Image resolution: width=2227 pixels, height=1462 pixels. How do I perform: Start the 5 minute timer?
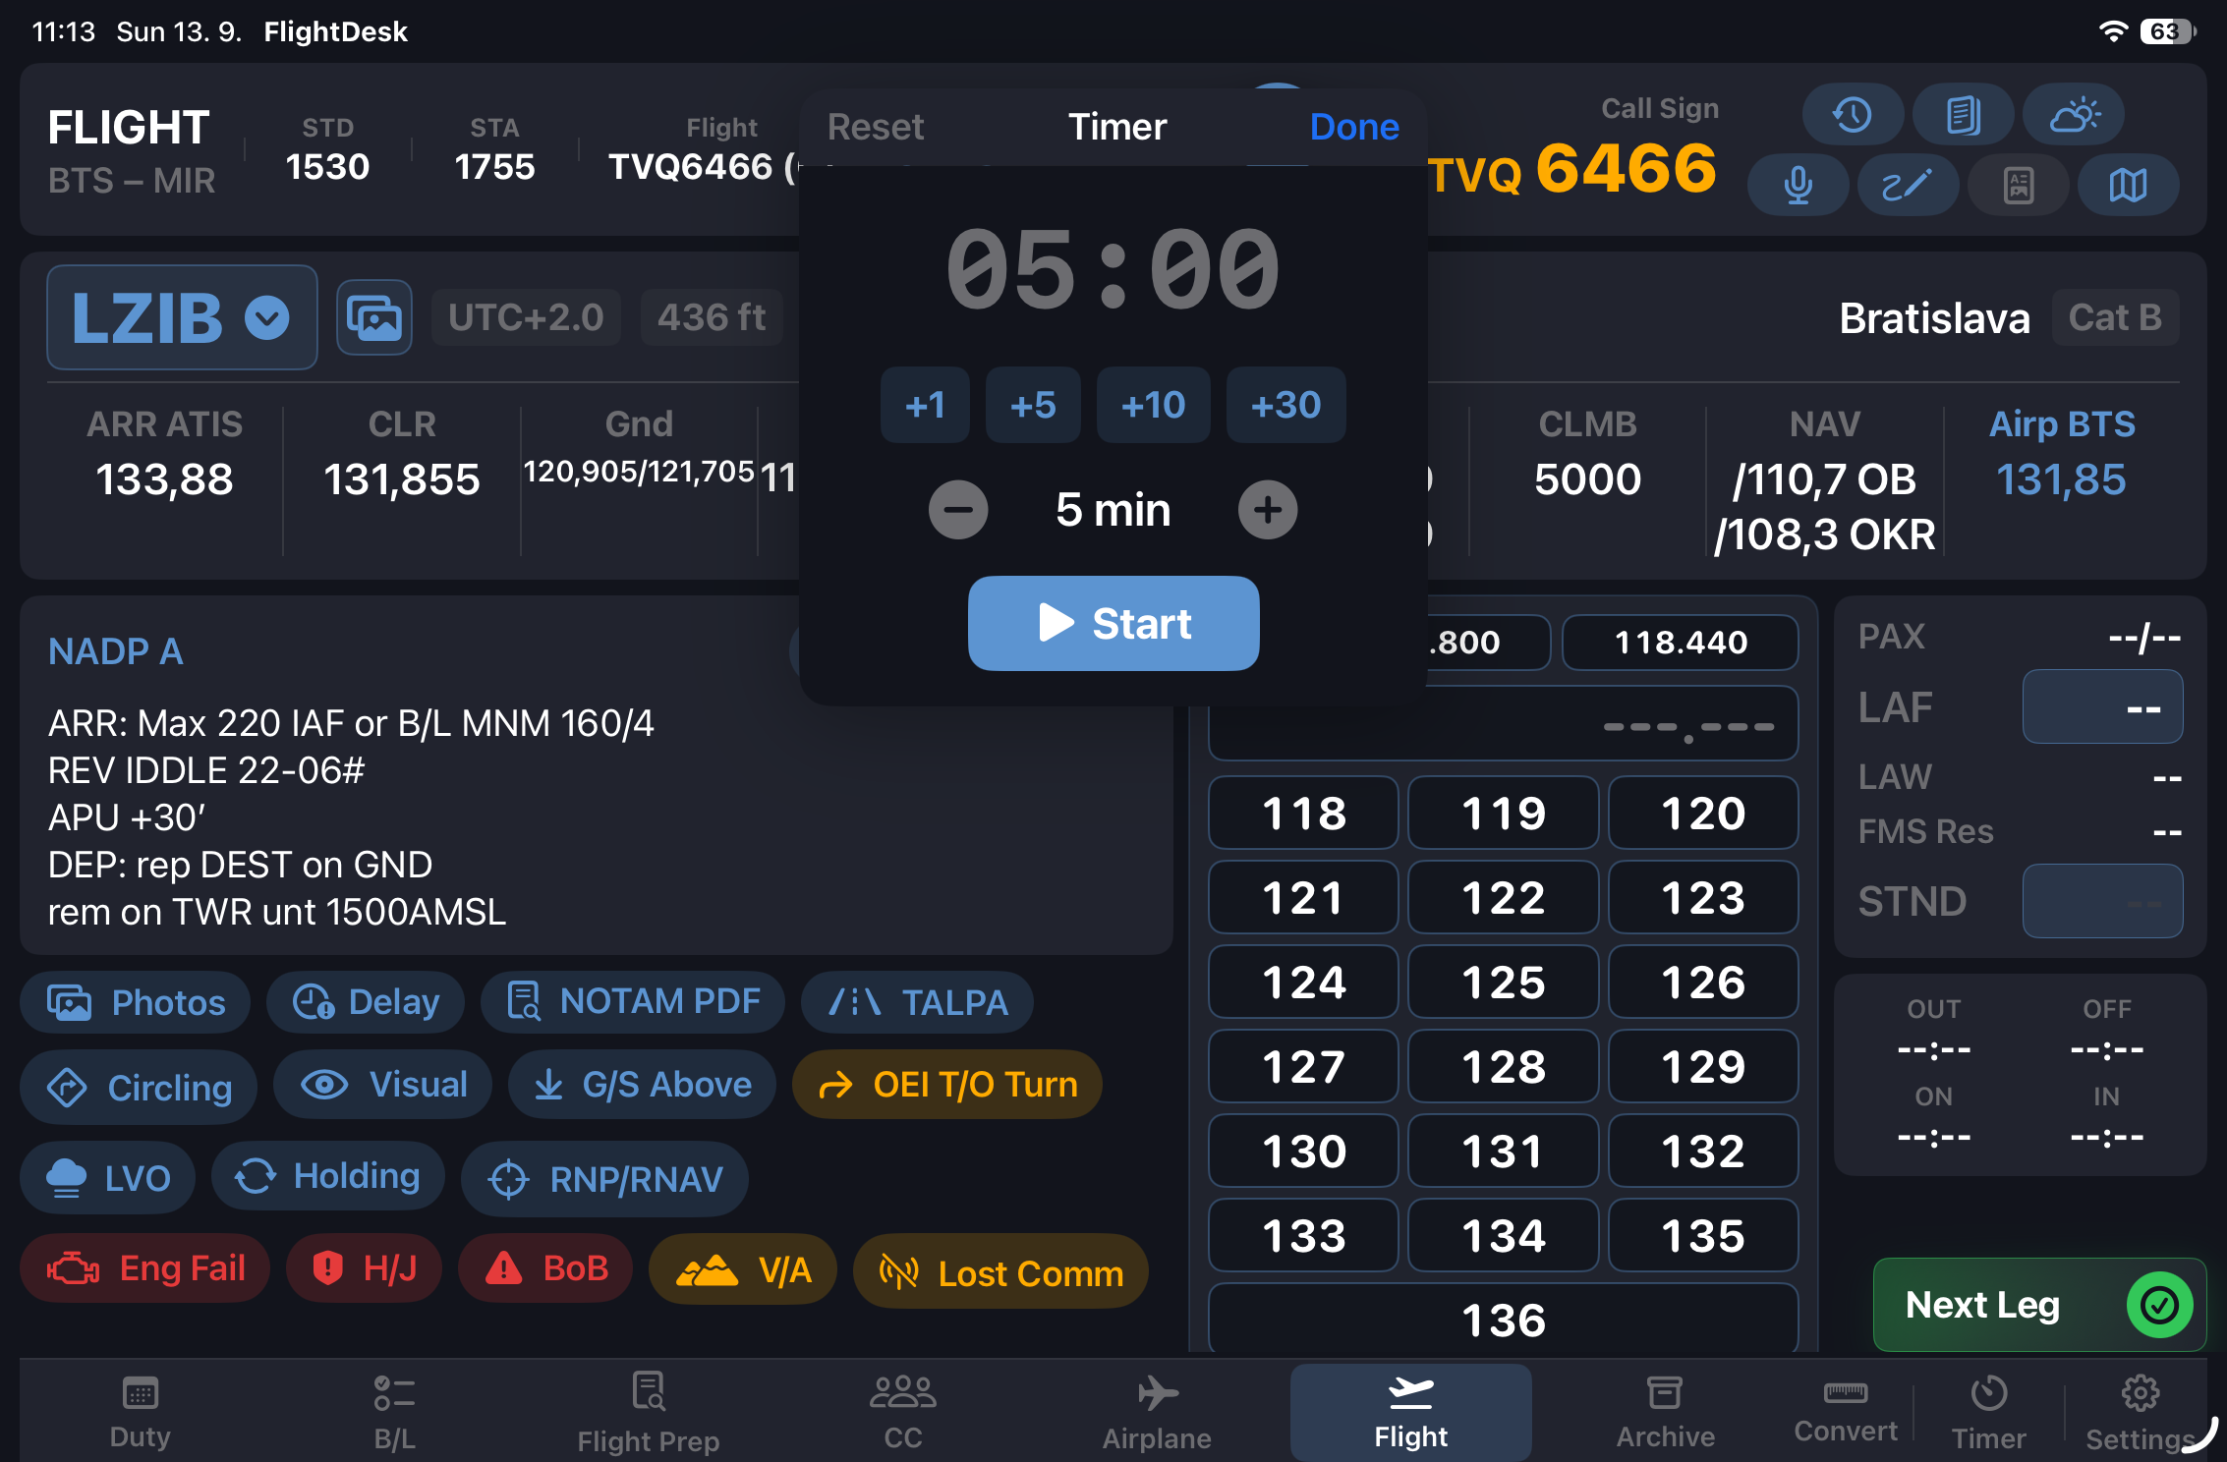1113,623
